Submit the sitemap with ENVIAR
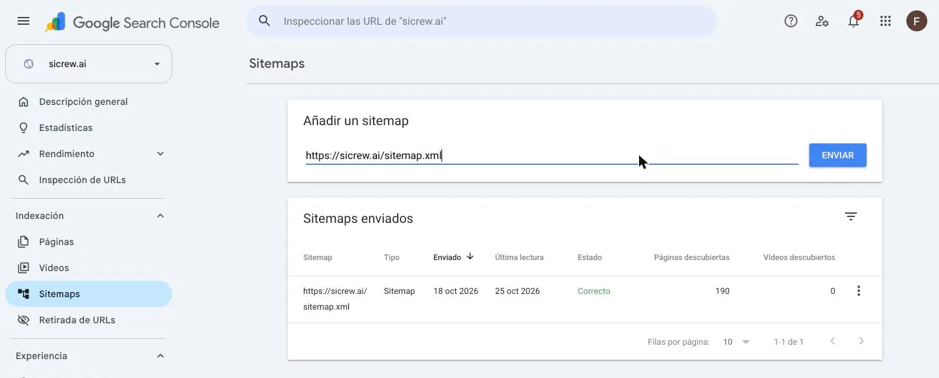939x378 pixels. click(x=837, y=155)
